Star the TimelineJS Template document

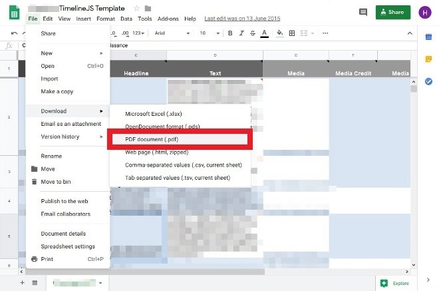tap(136, 9)
